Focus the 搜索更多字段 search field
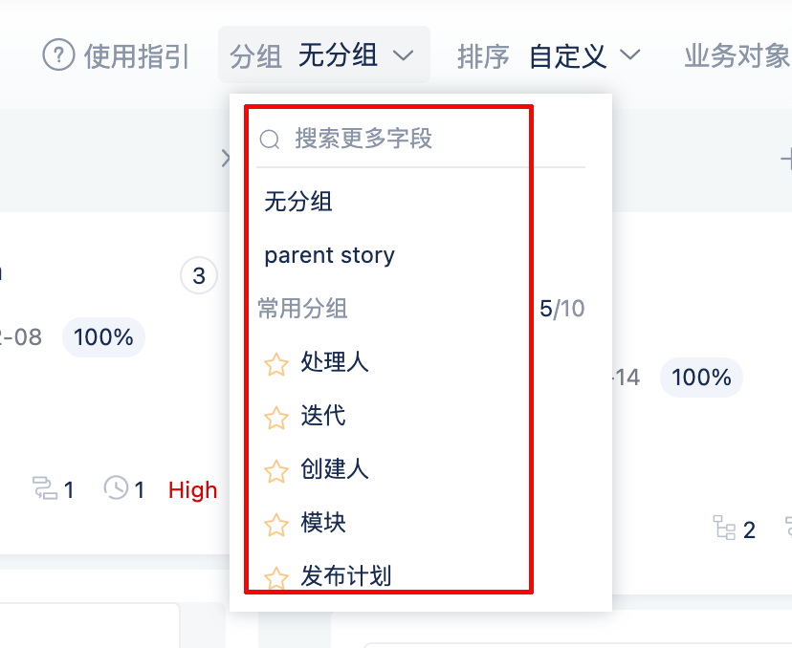The image size is (792, 648). click(x=421, y=140)
